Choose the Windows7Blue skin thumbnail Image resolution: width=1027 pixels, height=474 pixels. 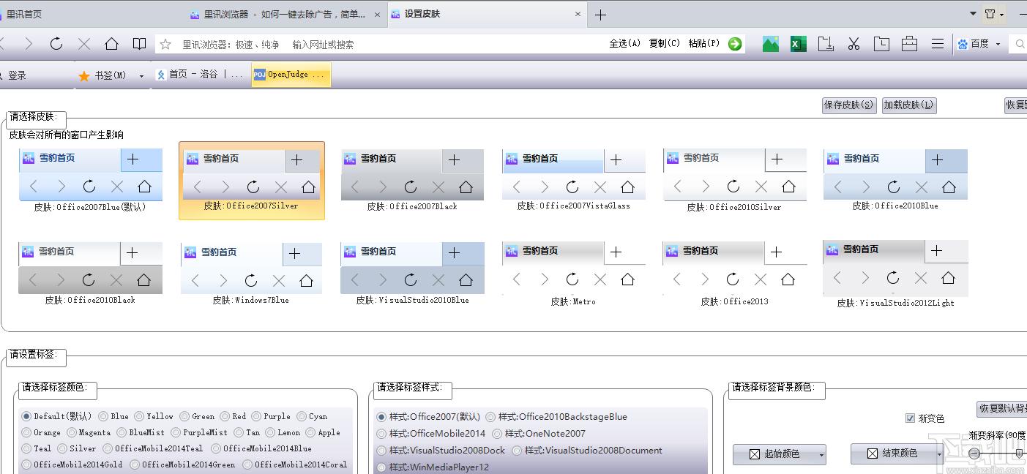[x=251, y=274]
